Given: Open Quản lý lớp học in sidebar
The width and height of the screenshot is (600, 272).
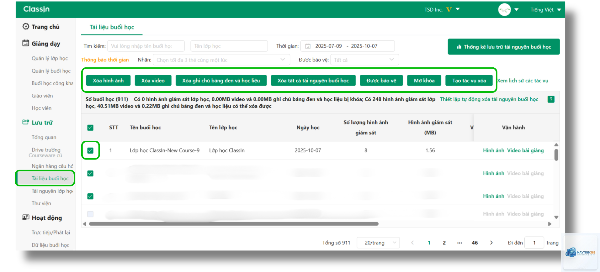Looking at the screenshot, I should click(x=50, y=58).
